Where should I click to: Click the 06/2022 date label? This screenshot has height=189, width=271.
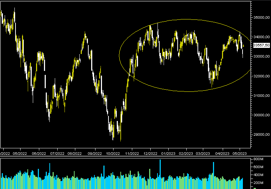(39, 153)
